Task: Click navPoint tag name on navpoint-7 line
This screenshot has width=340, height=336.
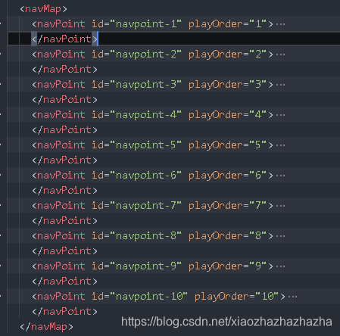Action: pyautogui.click(x=61, y=206)
